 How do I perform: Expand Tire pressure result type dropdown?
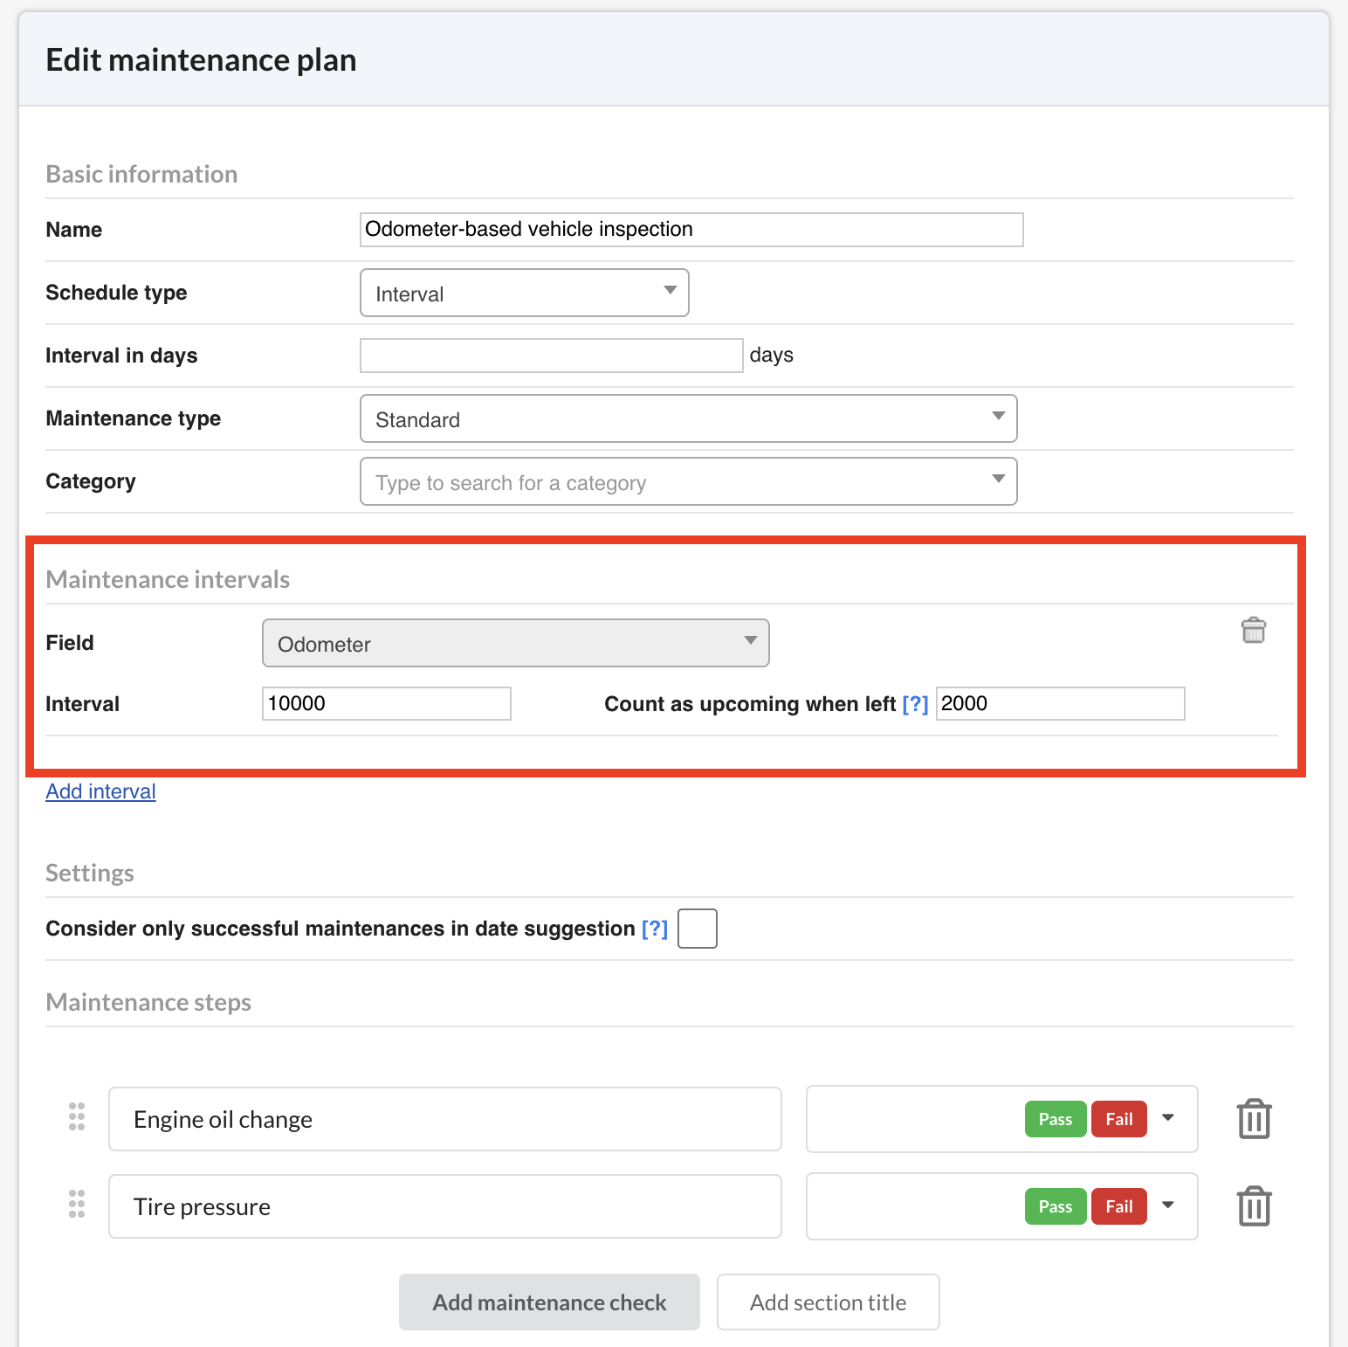[x=1168, y=1205]
